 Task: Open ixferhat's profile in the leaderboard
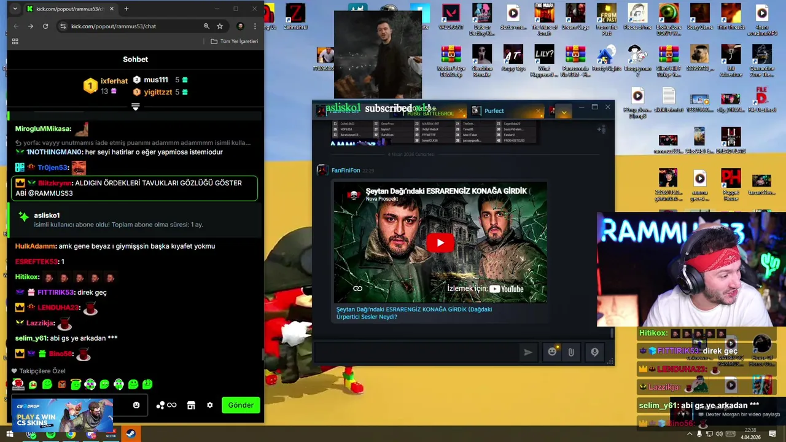coord(114,81)
